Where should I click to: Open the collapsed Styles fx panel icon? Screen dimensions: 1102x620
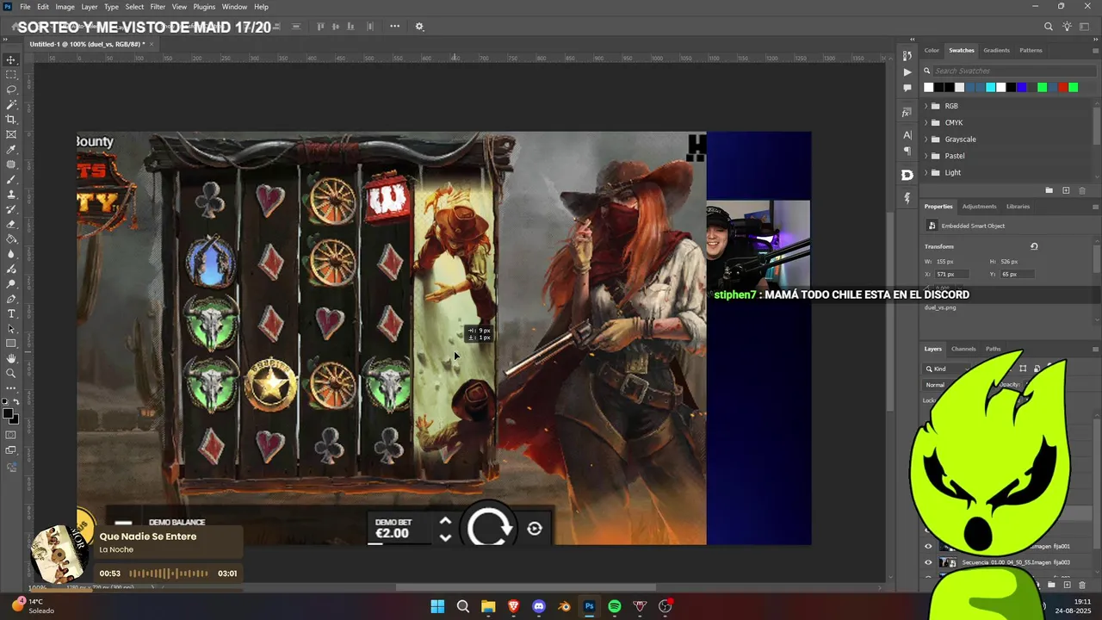[x=907, y=113]
